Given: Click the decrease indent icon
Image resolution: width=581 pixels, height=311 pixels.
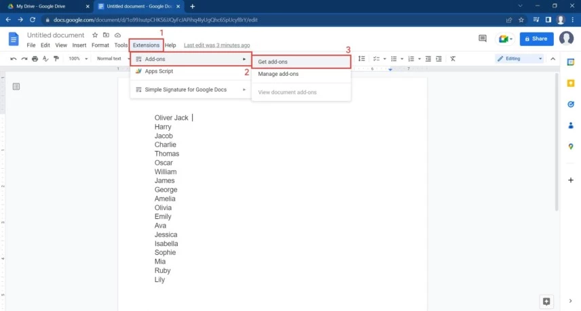Looking at the screenshot, I should click(428, 59).
